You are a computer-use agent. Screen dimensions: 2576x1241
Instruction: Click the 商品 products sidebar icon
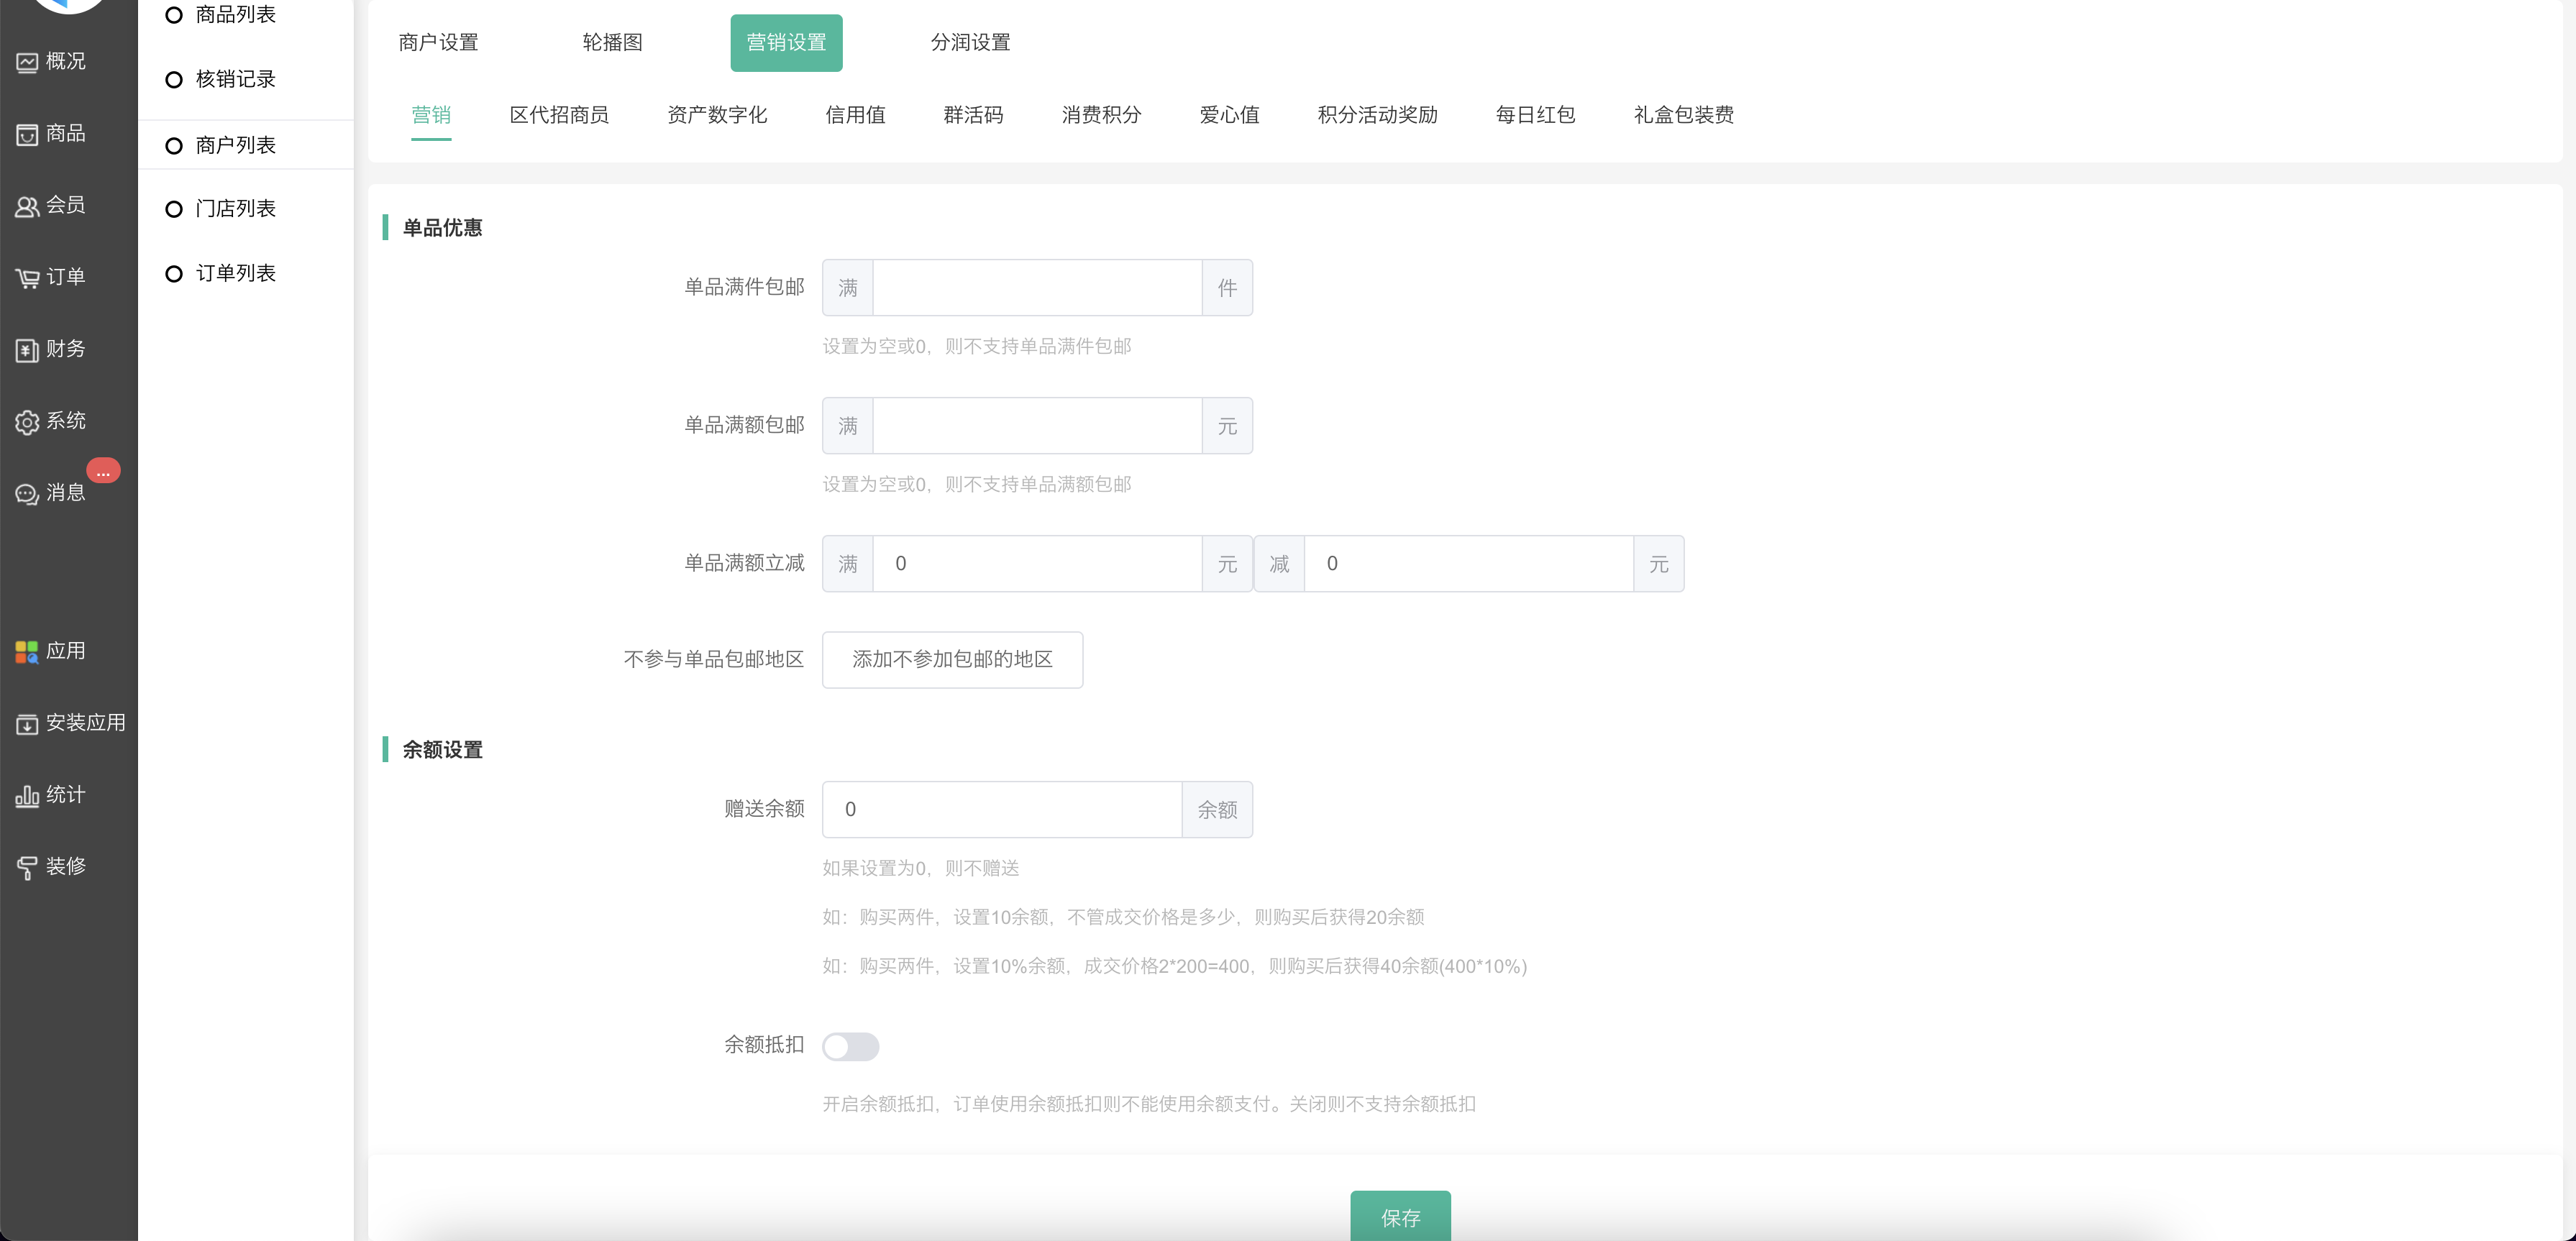[x=27, y=134]
